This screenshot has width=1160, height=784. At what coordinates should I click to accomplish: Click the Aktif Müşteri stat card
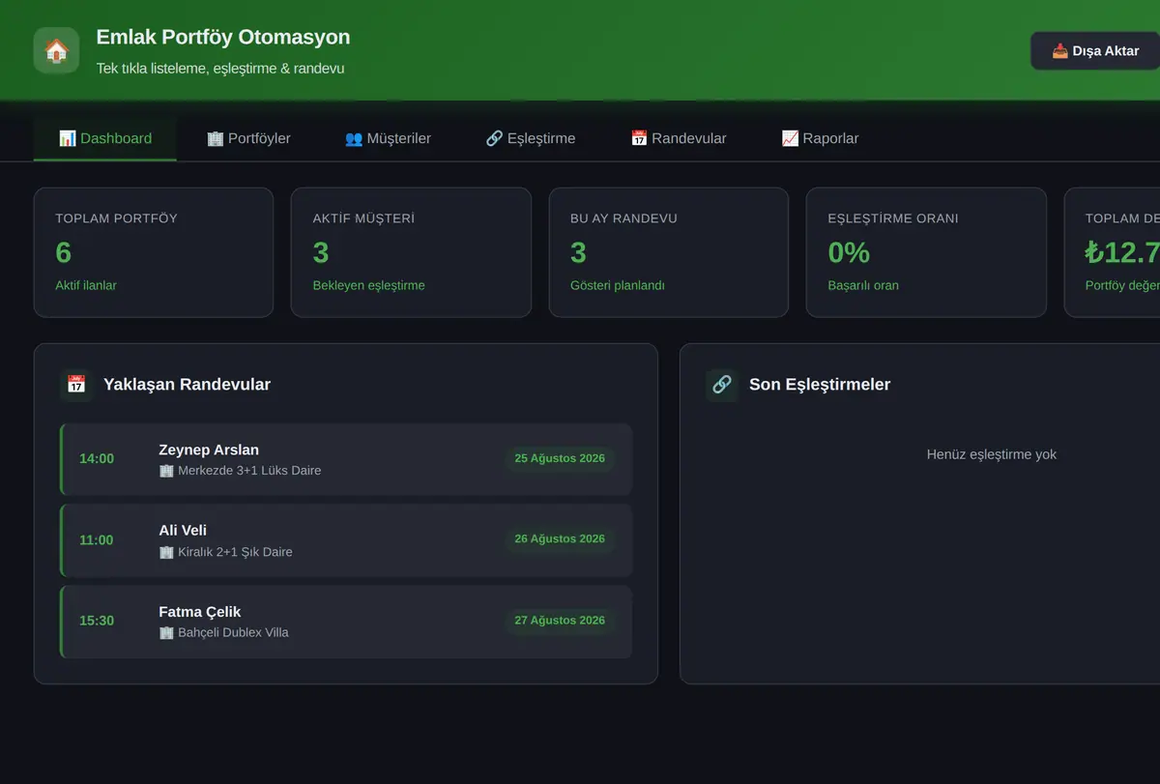(x=411, y=252)
